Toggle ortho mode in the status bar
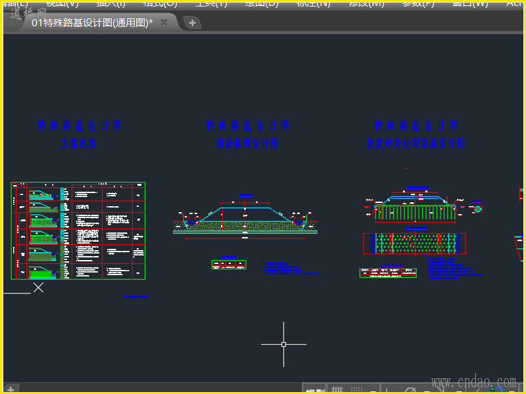 click(385, 390)
